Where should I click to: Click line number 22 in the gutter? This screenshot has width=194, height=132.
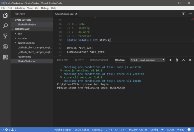60,48
